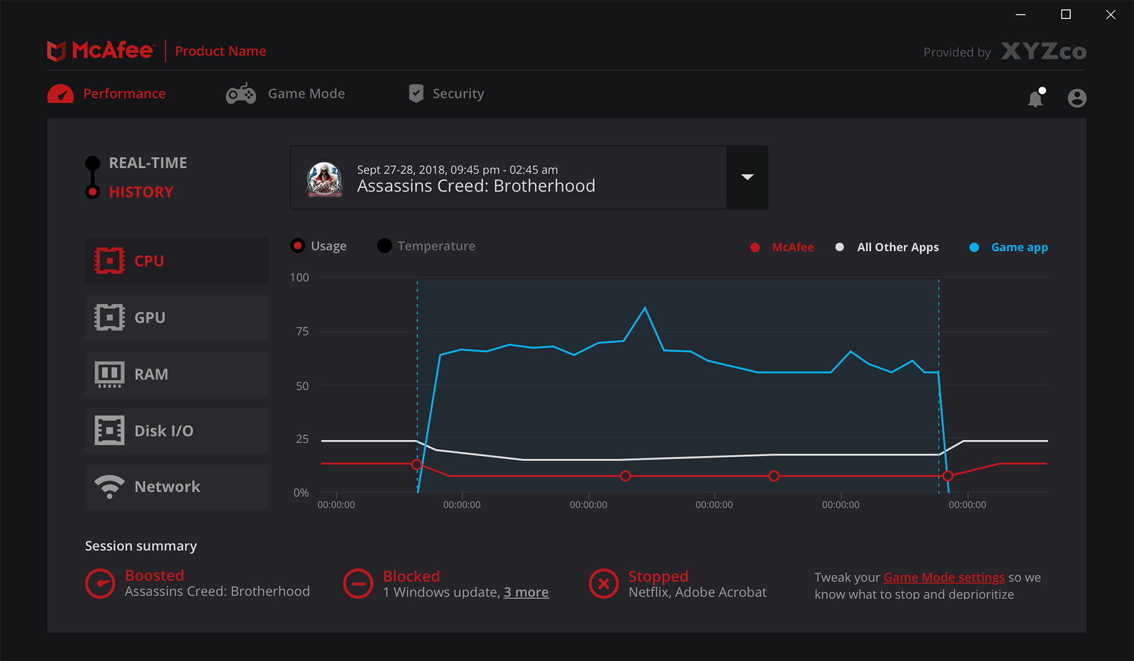
Task: Click the CPU chip icon
Action: [x=109, y=260]
